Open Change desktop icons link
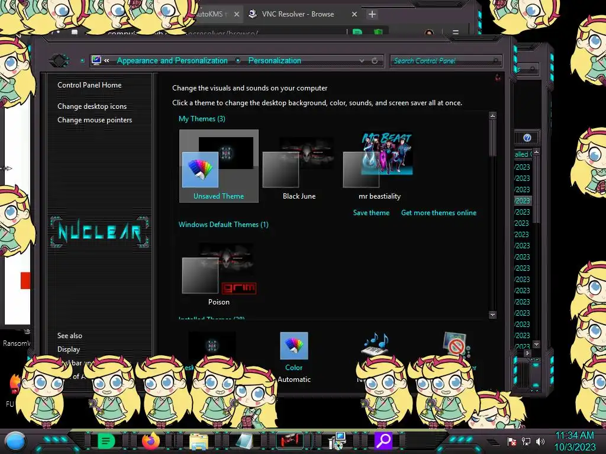 point(92,106)
